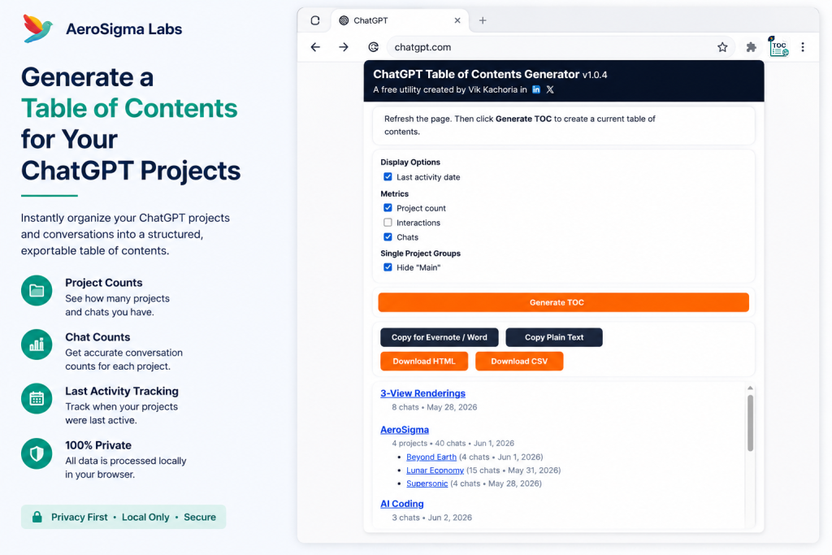
Task: Click Copy for Evernote / Word
Action: pos(440,337)
